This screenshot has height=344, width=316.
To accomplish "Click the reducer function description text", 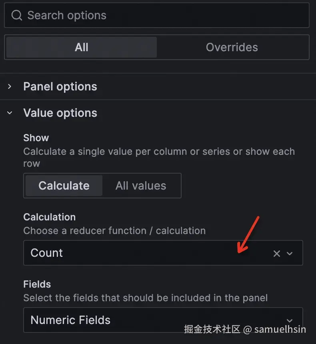I will (x=114, y=230).
